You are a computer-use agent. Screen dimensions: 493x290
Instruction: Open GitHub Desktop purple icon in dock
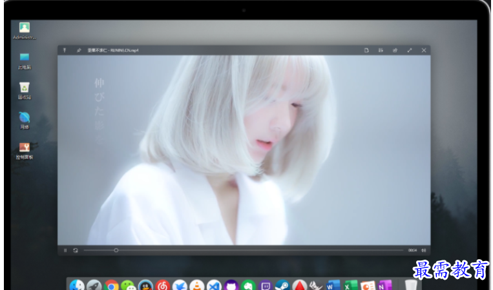click(231, 285)
